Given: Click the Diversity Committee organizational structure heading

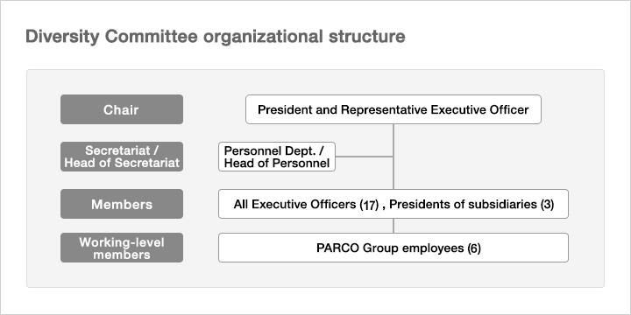Looking at the screenshot, I should coord(216,37).
